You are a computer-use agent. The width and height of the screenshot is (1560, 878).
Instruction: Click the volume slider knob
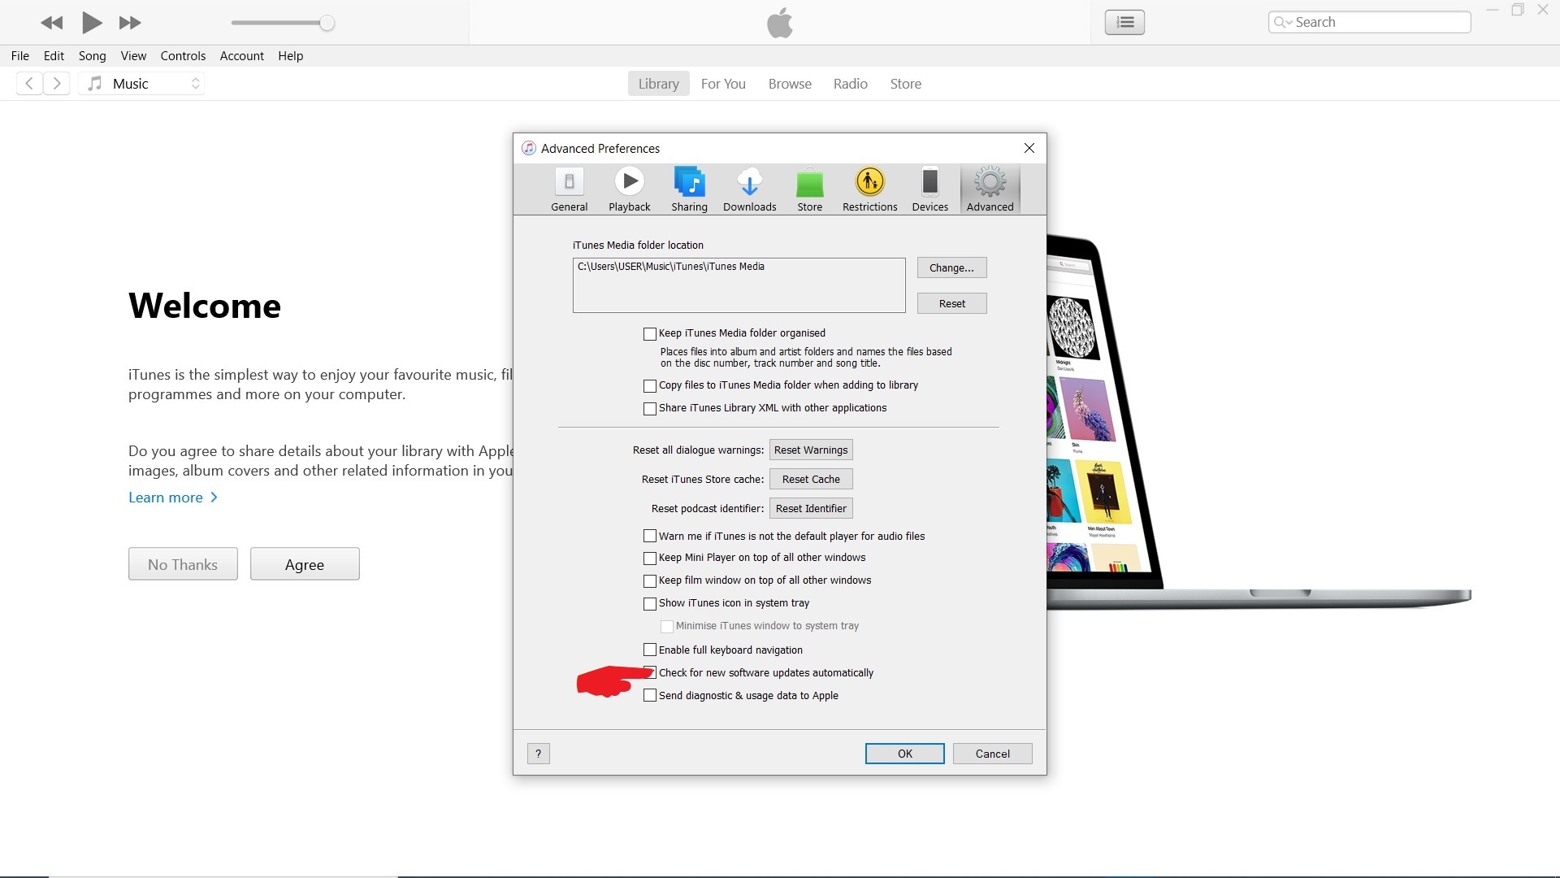point(327,23)
